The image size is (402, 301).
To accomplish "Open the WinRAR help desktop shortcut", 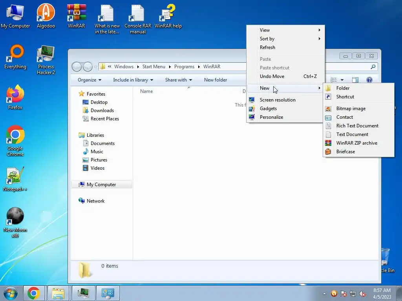I will 168,16.
